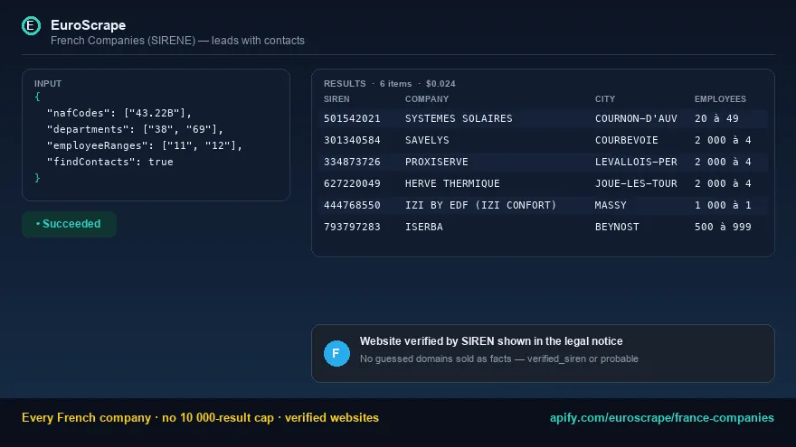Click the findContacts true line
Image resolution: width=796 pixels, height=447 pixels.
tap(110, 162)
